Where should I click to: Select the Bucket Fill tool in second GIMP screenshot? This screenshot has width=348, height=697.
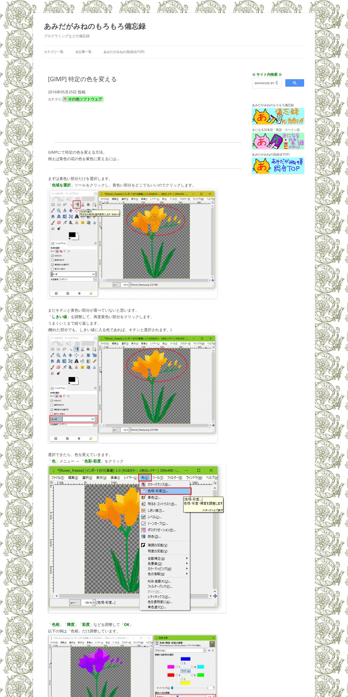[x=82, y=361]
